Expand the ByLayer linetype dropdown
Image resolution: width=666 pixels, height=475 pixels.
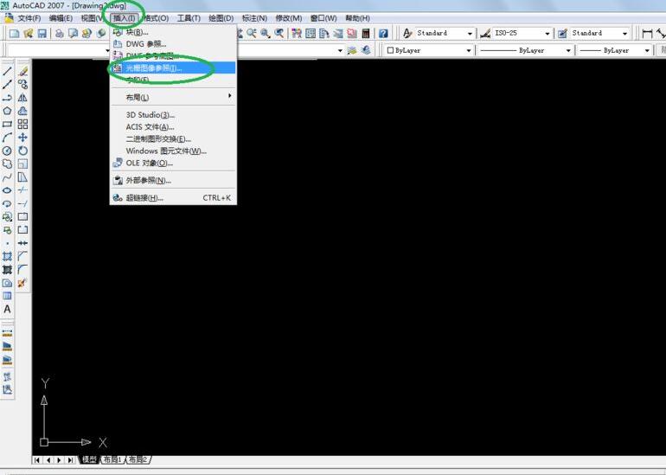click(x=524, y=50)
